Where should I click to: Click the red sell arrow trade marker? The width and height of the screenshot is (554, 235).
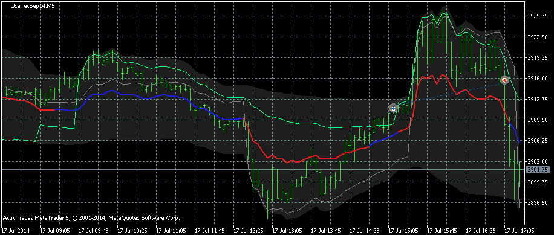pos(504,80)
